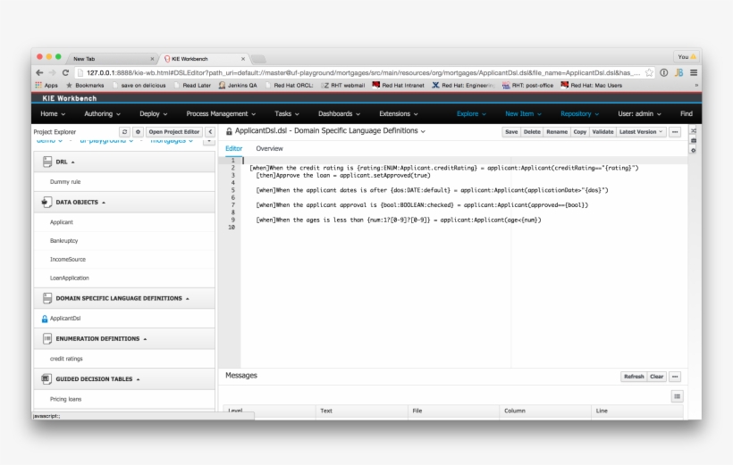This screenshot has width=733, height=465.
Task: Click the Project Explorer refresh icon
Action: pos(124,132)
